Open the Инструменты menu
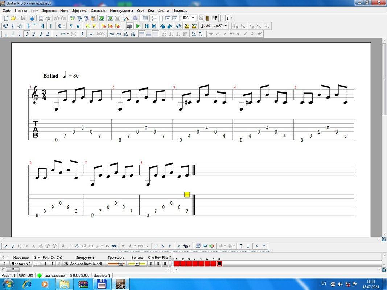The height and width of the screenshot is (290, 387). 122,11
